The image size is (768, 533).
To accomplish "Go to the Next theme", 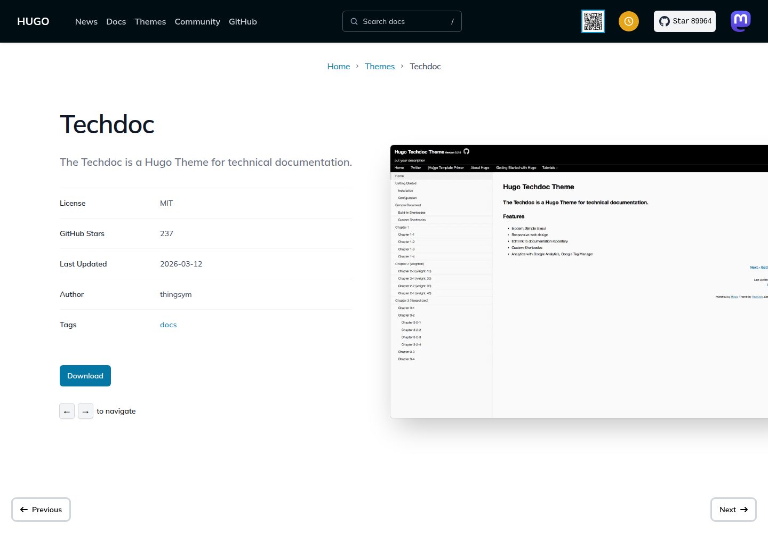I will [733, 510].
